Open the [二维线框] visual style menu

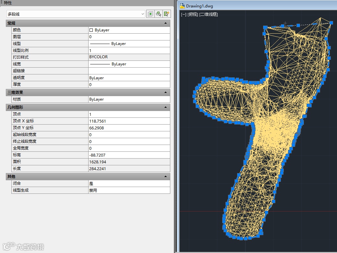[x=209, y=14]
